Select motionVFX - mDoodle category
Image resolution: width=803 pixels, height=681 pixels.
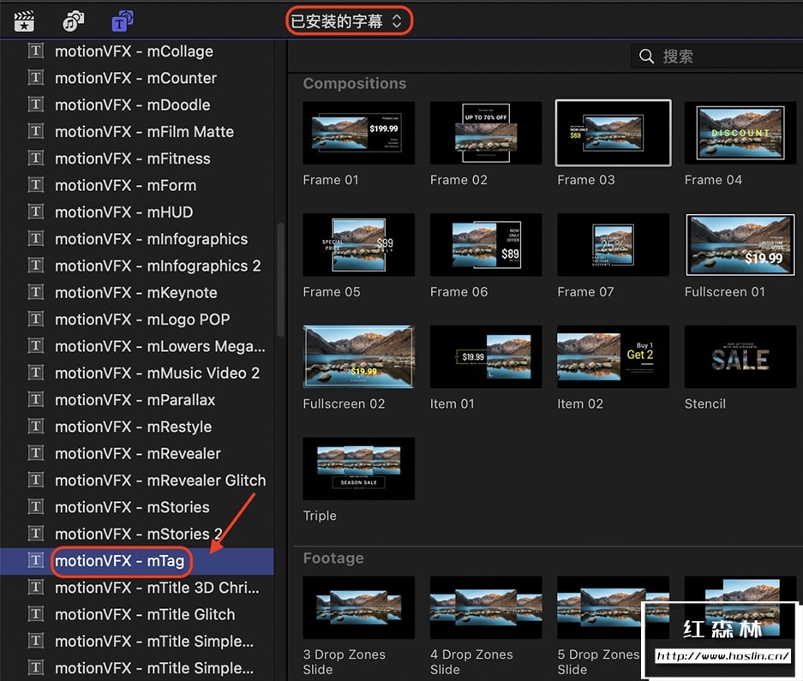tap(137, 105)
